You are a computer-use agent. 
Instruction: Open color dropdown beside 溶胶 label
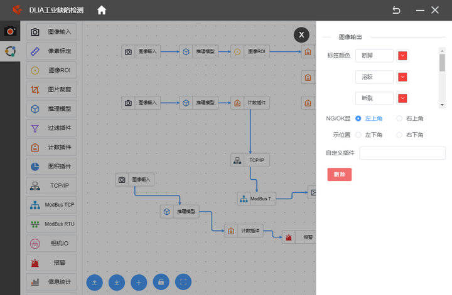pos(403,77)
